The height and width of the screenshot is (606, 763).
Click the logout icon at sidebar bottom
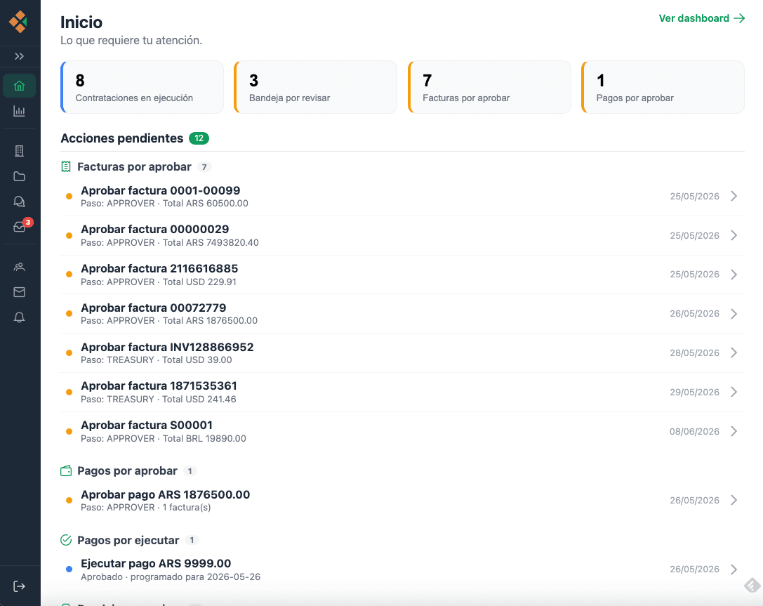point(19,586)
